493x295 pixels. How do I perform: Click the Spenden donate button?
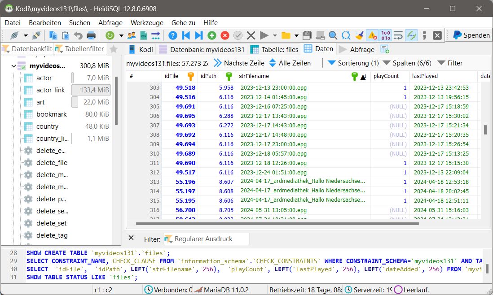(x=471, y=35)
